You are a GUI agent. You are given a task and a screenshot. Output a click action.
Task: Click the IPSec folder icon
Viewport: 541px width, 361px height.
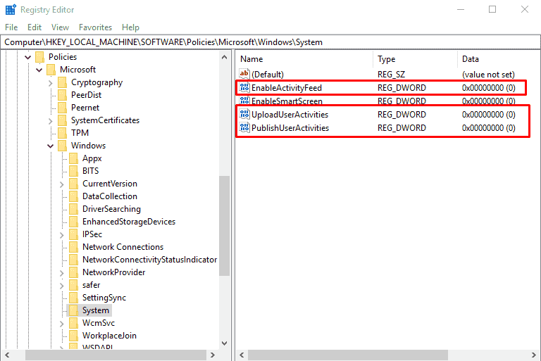coord(73,234)
